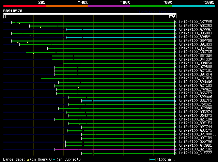This screenshot has height=162, width=218.
Task: Select the UniRef100_A2T1U1 label
Action: [196, 71]
